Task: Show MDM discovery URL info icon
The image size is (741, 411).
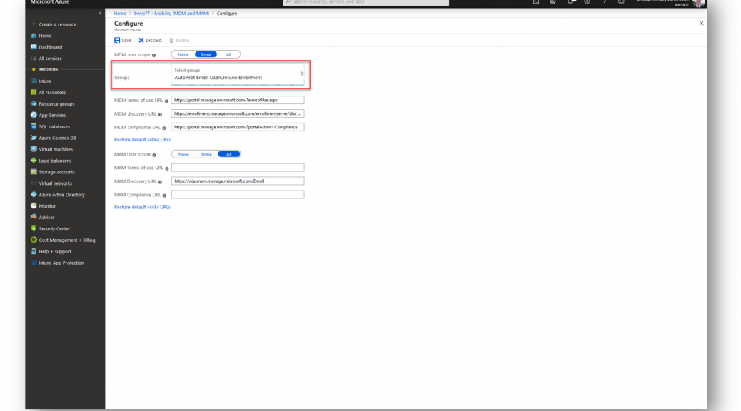Action: coord(160,114)
